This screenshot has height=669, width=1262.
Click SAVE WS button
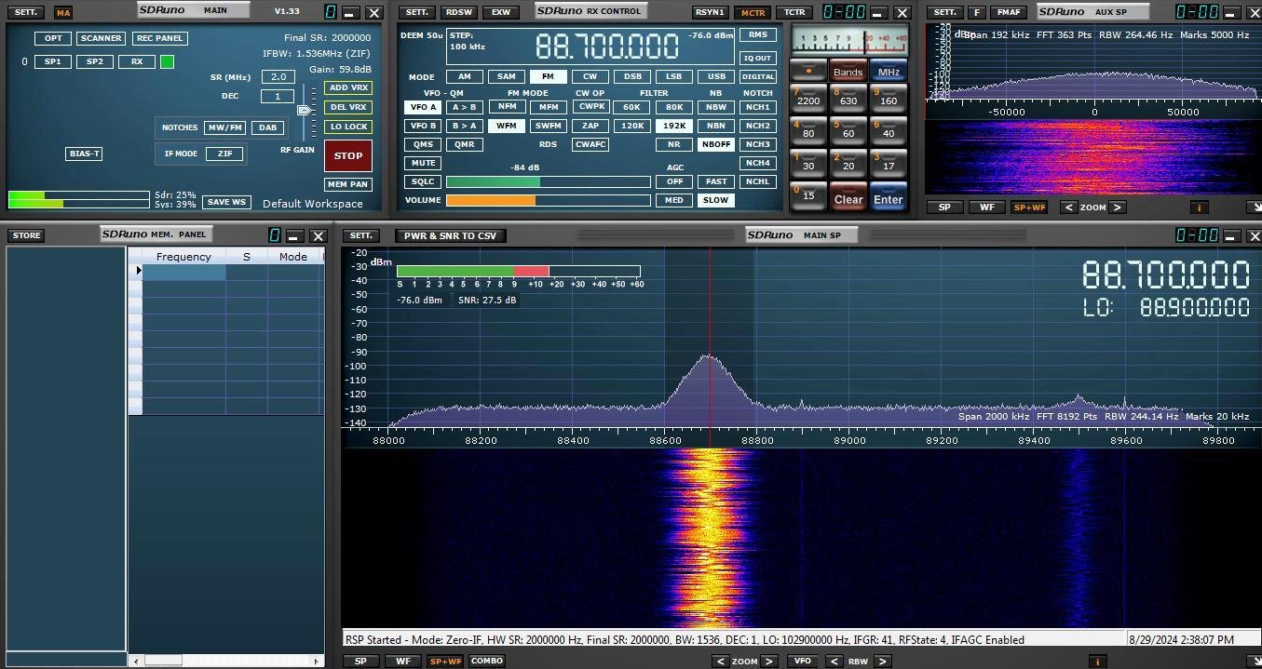click(226, 202)
